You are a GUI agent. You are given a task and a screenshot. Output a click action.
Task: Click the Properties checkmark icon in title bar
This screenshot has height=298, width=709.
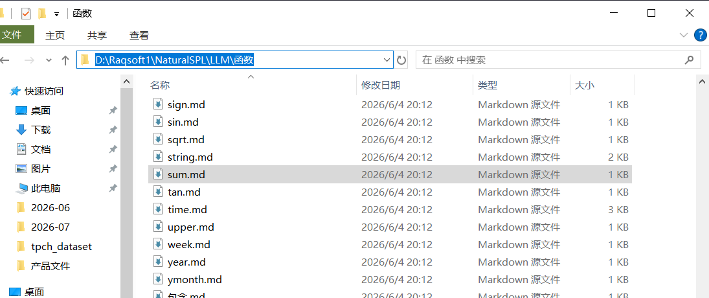(x=26, y=14)
